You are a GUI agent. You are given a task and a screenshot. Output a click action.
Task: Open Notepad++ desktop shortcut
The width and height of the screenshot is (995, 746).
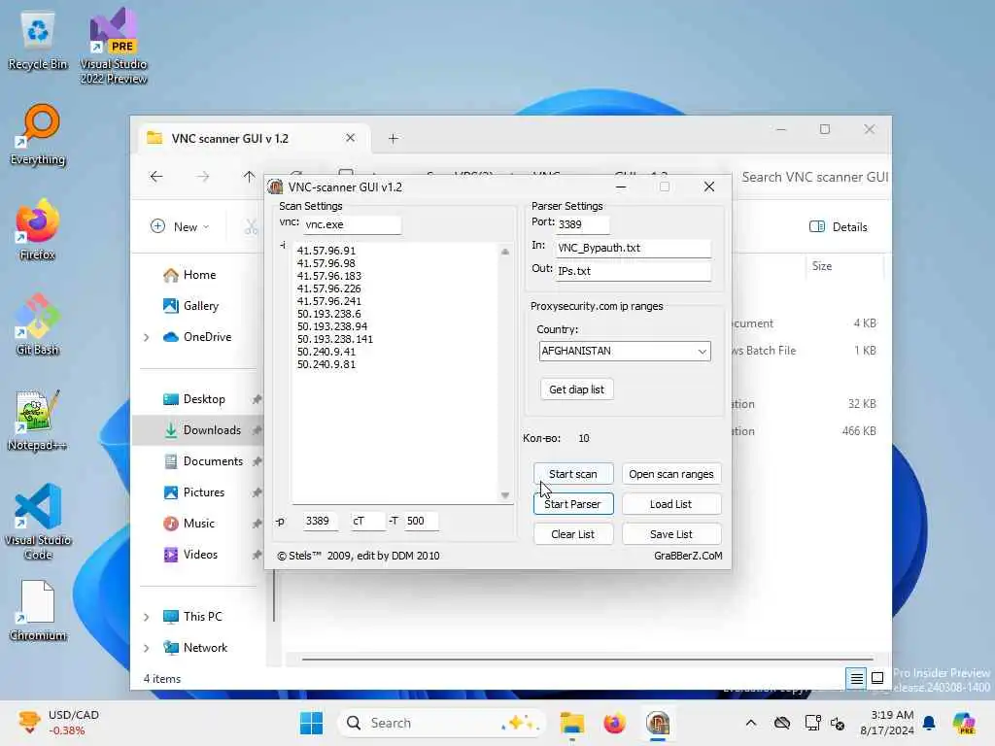click(38, 420)
